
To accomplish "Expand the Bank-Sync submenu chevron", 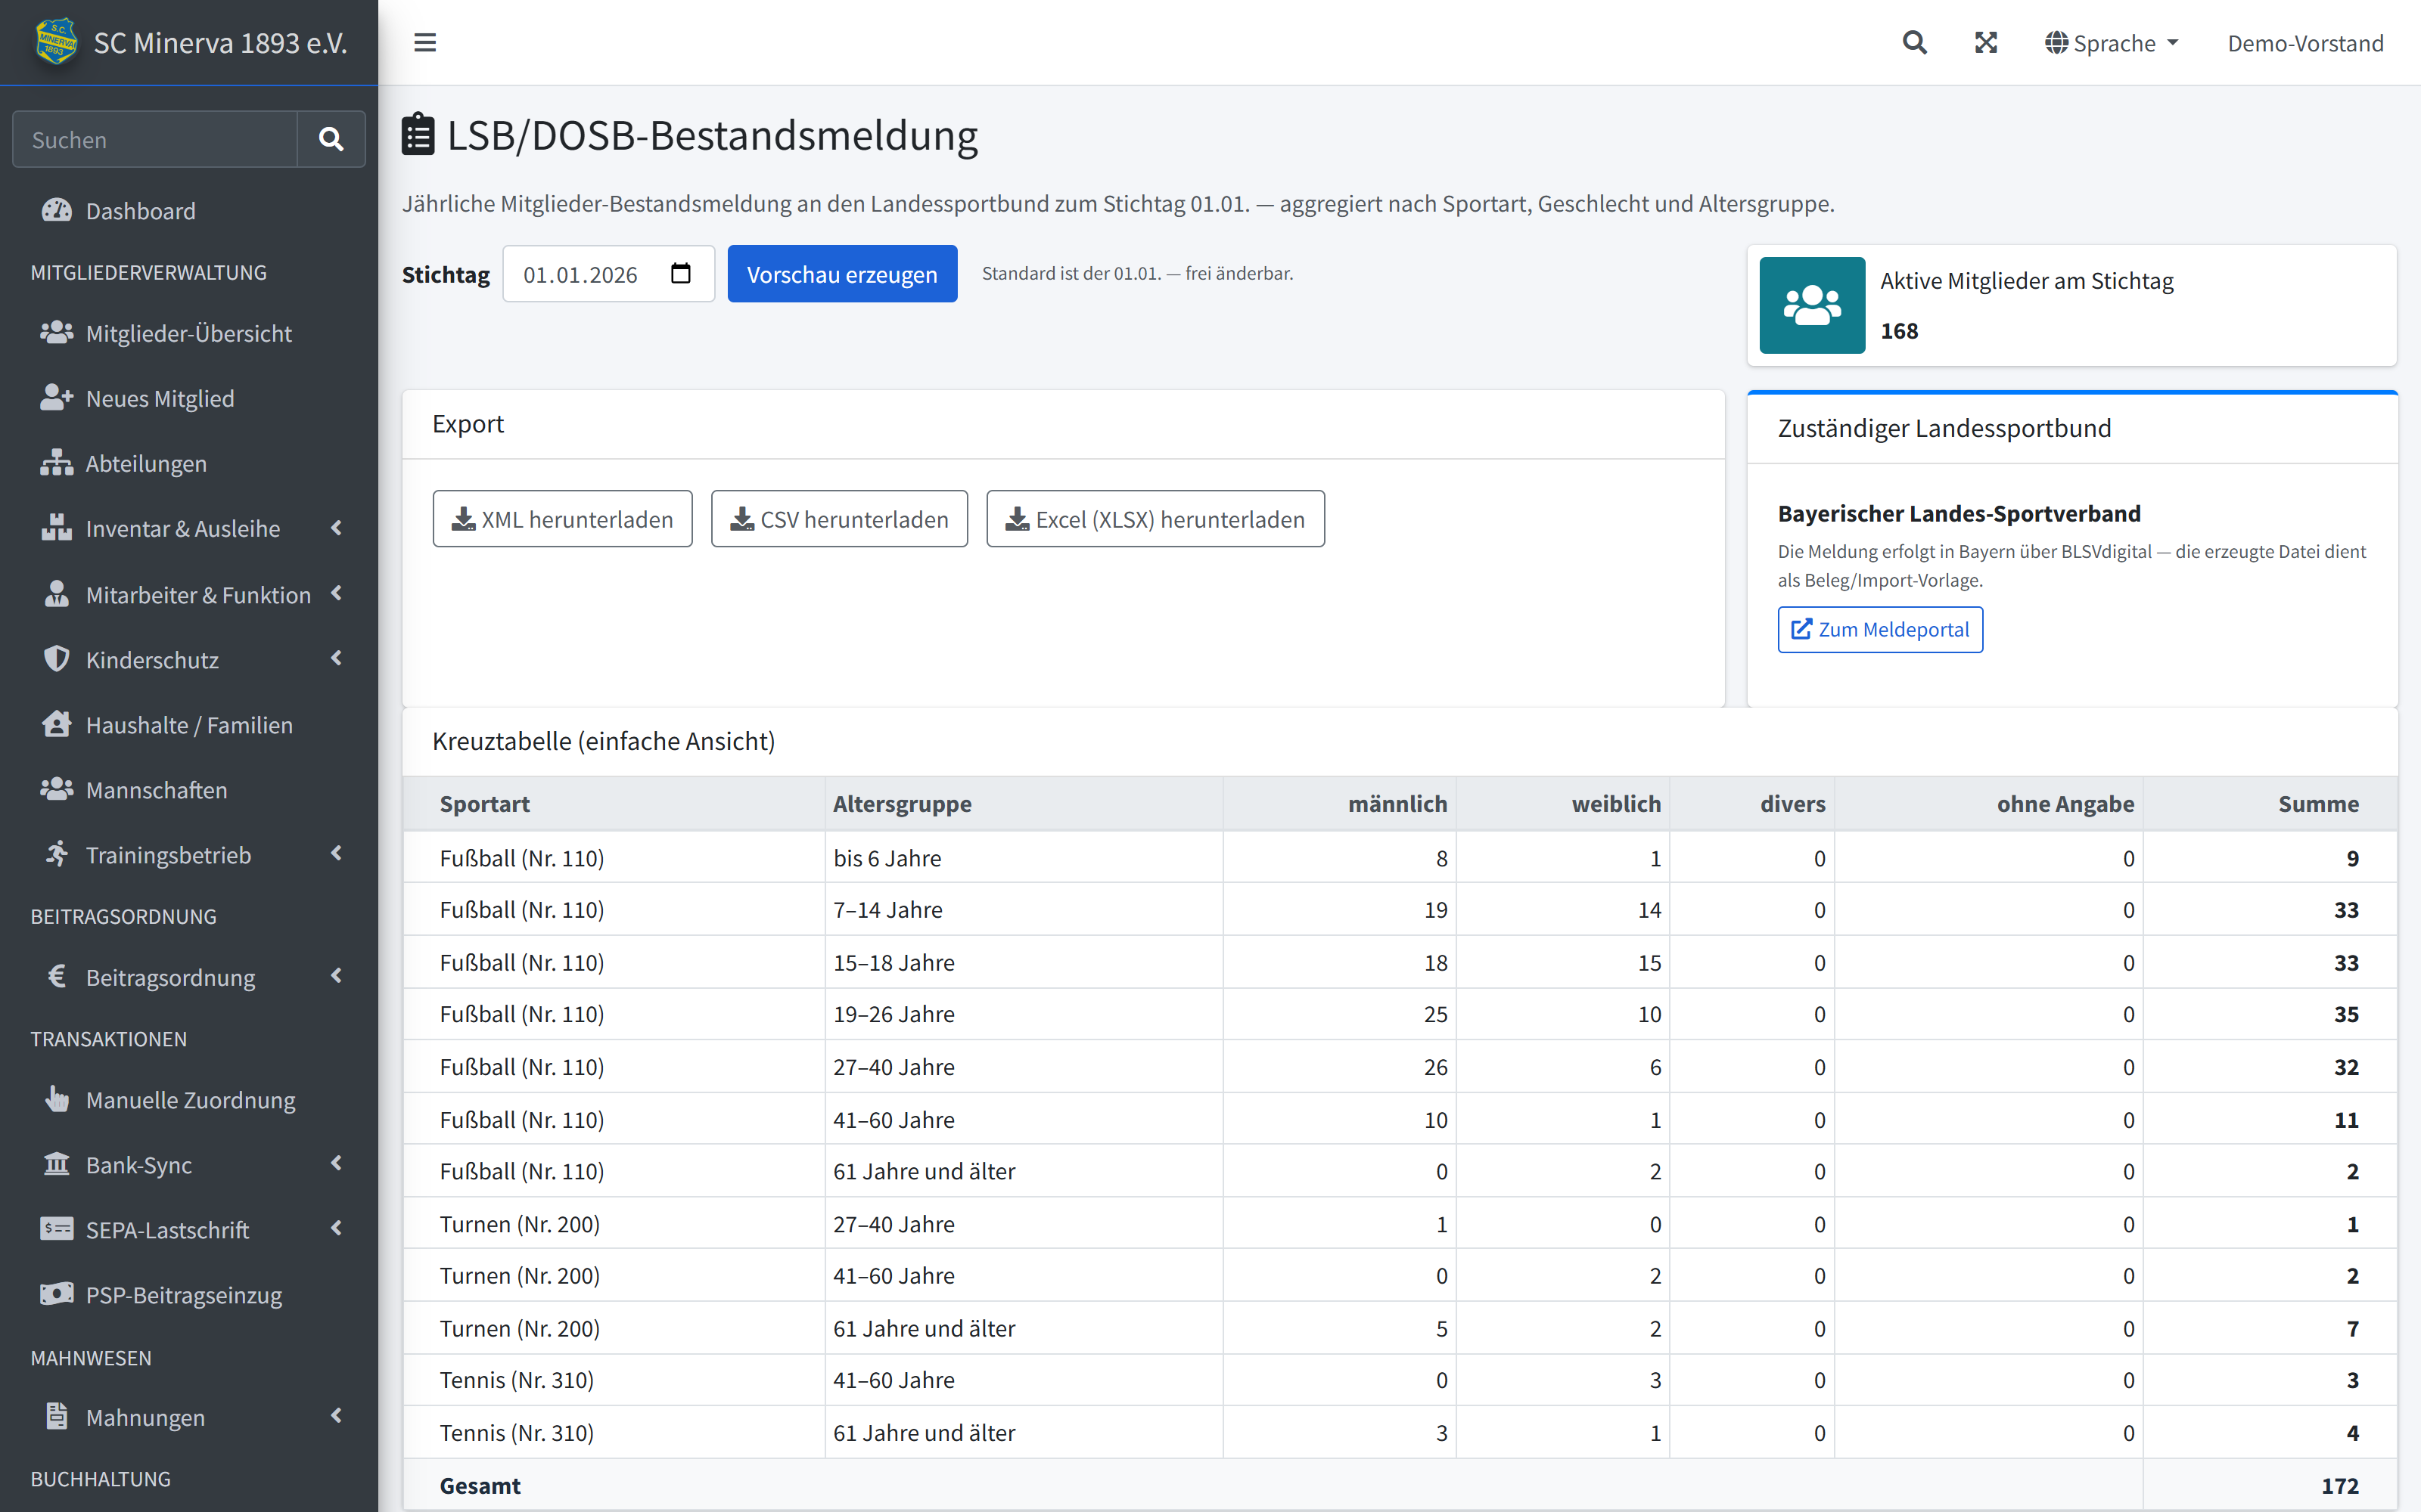I will pos(336,1163).
